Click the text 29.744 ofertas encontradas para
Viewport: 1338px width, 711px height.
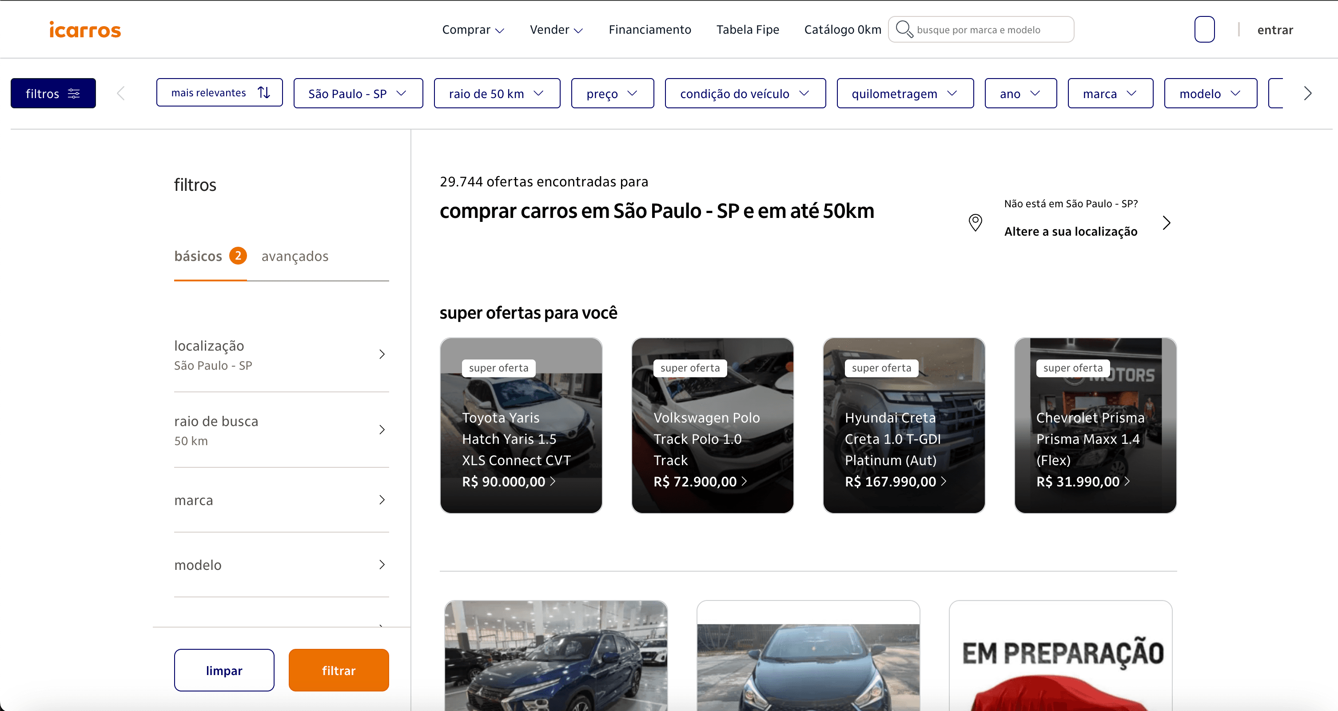pyautogui.click(x=544, y=182)
